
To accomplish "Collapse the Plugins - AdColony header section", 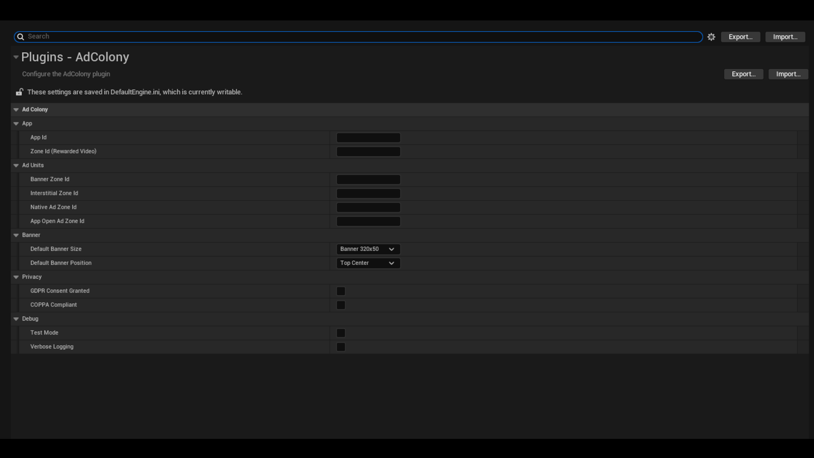I will (x=16, y=57).
